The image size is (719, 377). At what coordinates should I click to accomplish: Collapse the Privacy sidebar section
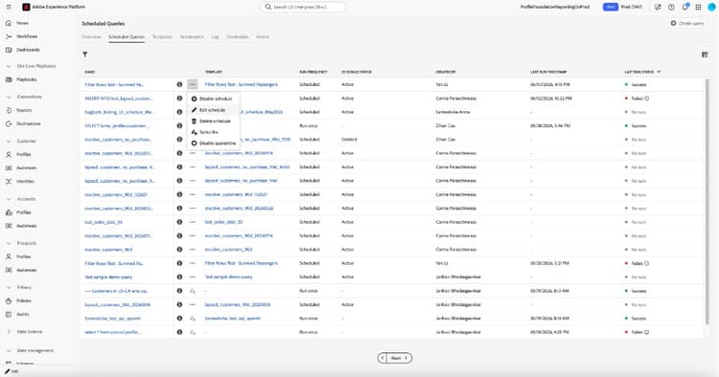9,287
